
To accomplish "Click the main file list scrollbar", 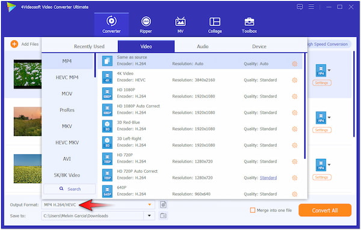I will pyautogui.click(x=354, y=94).
